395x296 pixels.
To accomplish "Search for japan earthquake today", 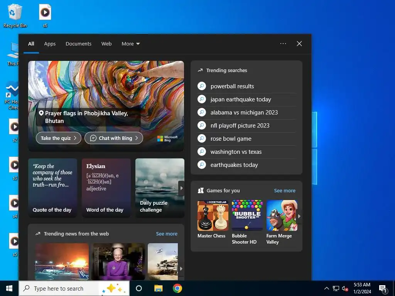I will coord(246,99).
